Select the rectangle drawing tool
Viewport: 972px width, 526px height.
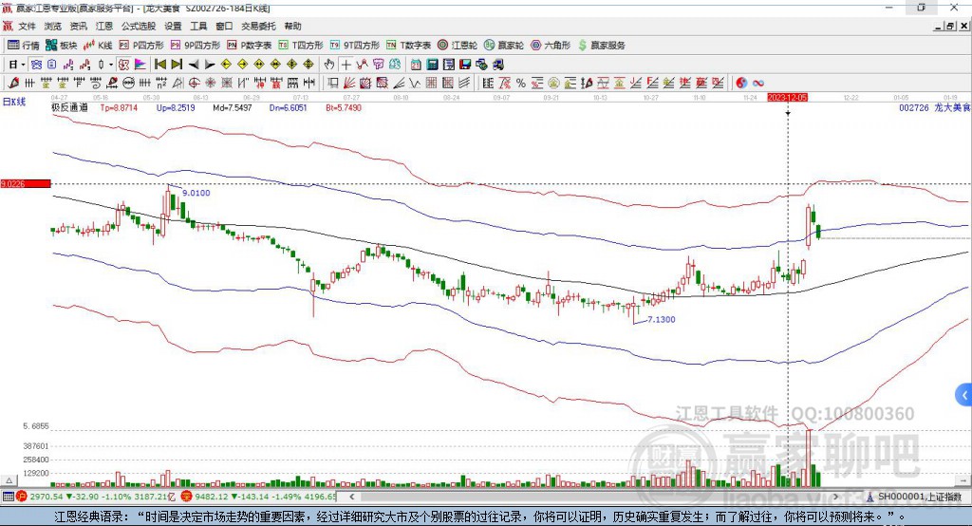[333, 84]
